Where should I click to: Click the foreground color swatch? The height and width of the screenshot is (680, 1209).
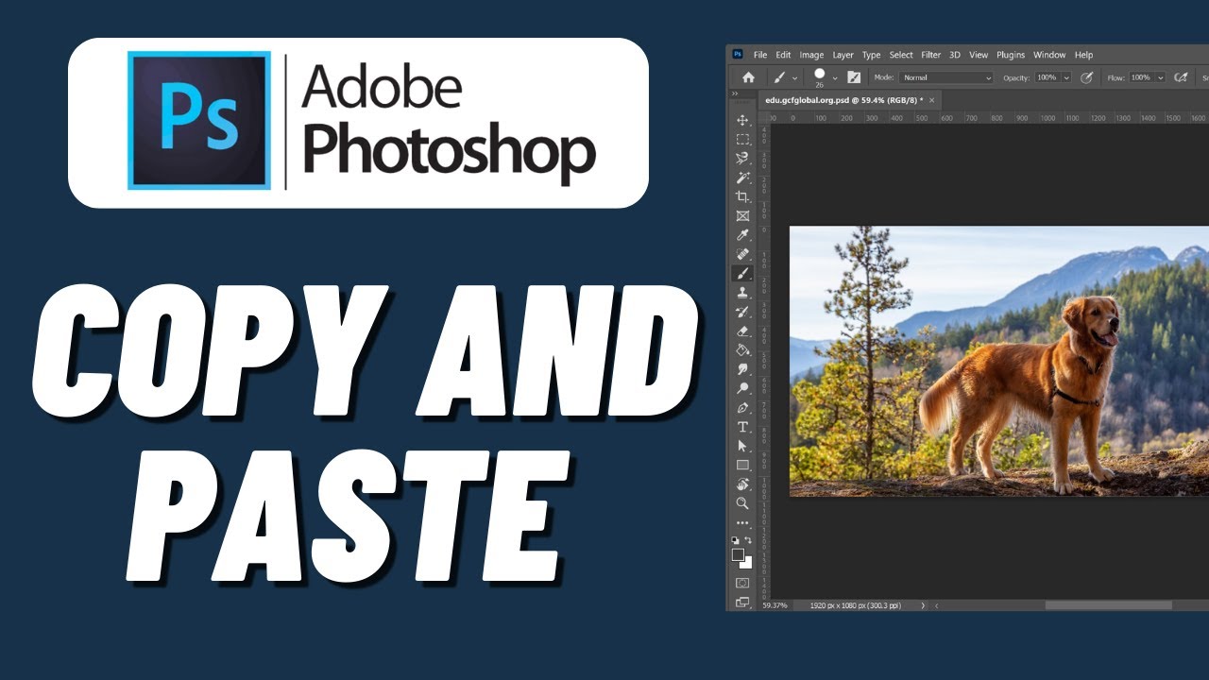coord(738,554)
